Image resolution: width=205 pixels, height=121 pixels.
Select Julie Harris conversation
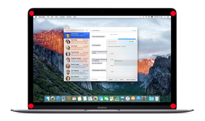tap(77, 35)
